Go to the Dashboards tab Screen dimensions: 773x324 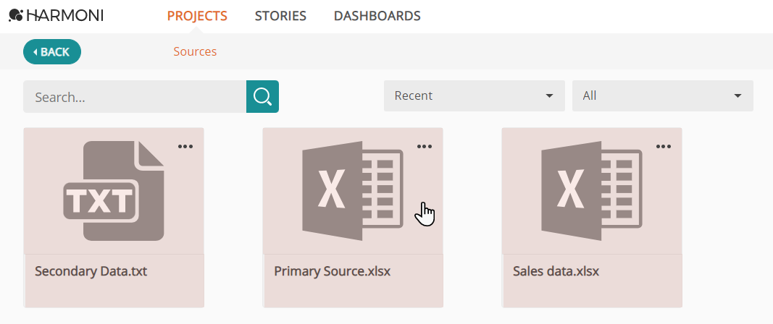coord(377,16)
